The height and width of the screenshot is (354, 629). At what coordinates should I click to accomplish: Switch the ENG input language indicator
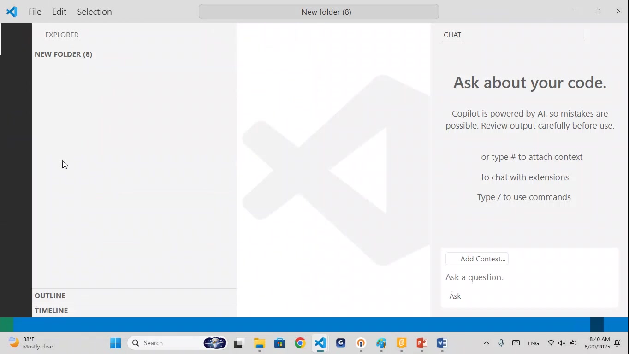534,343
